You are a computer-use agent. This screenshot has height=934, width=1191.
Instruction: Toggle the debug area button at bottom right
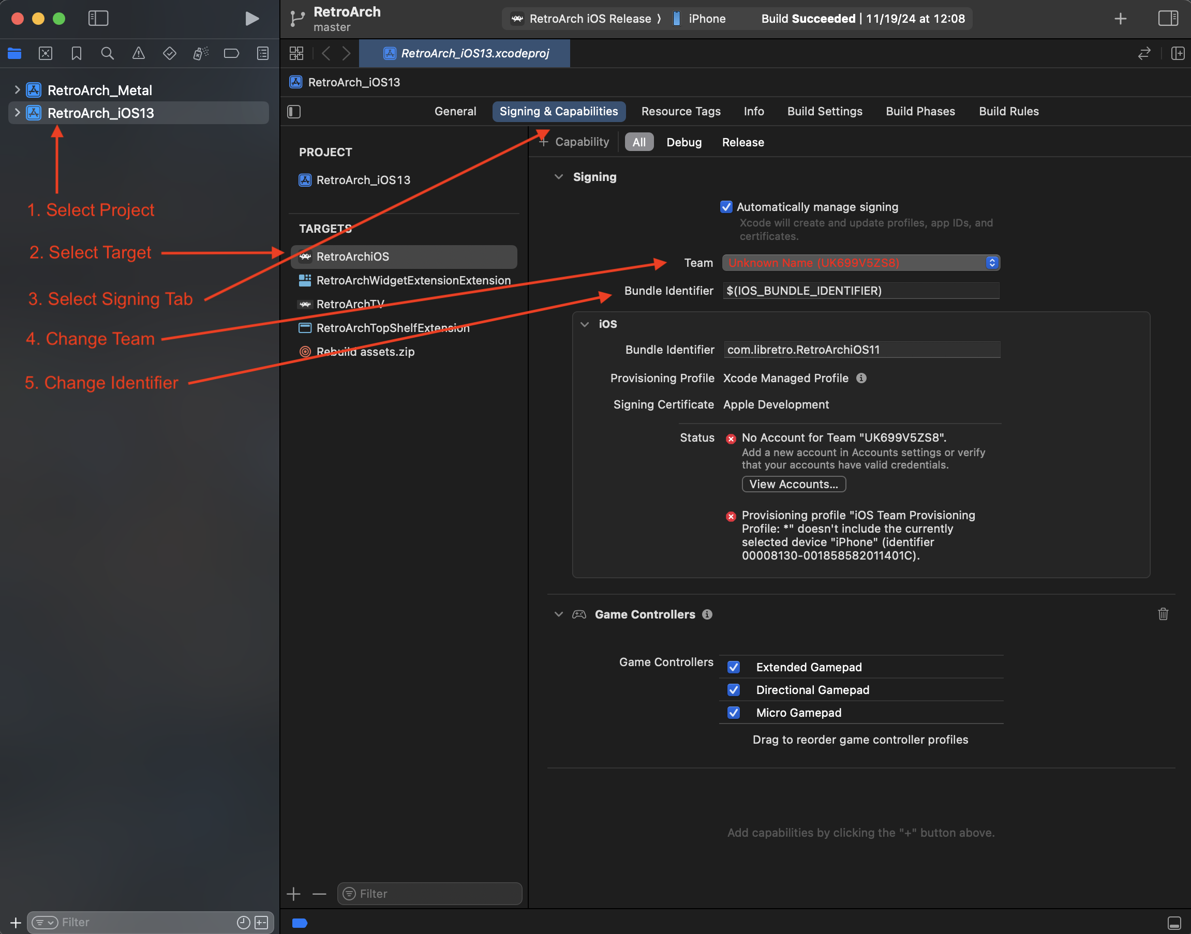(1174, 923)
